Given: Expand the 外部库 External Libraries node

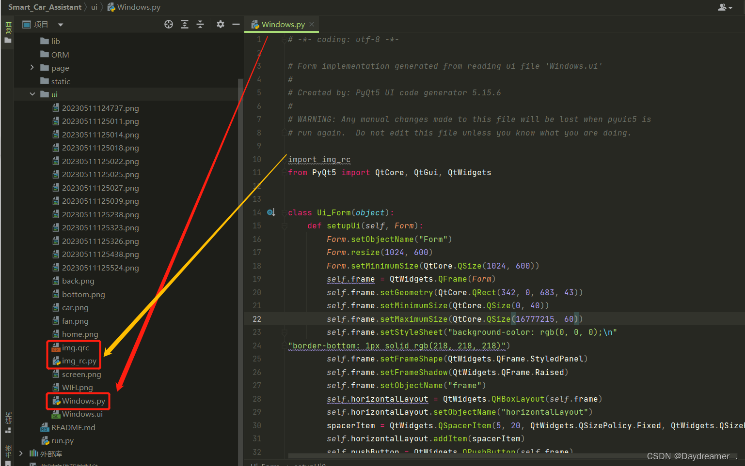Looking at the screenshot, I should pos(21,454).
